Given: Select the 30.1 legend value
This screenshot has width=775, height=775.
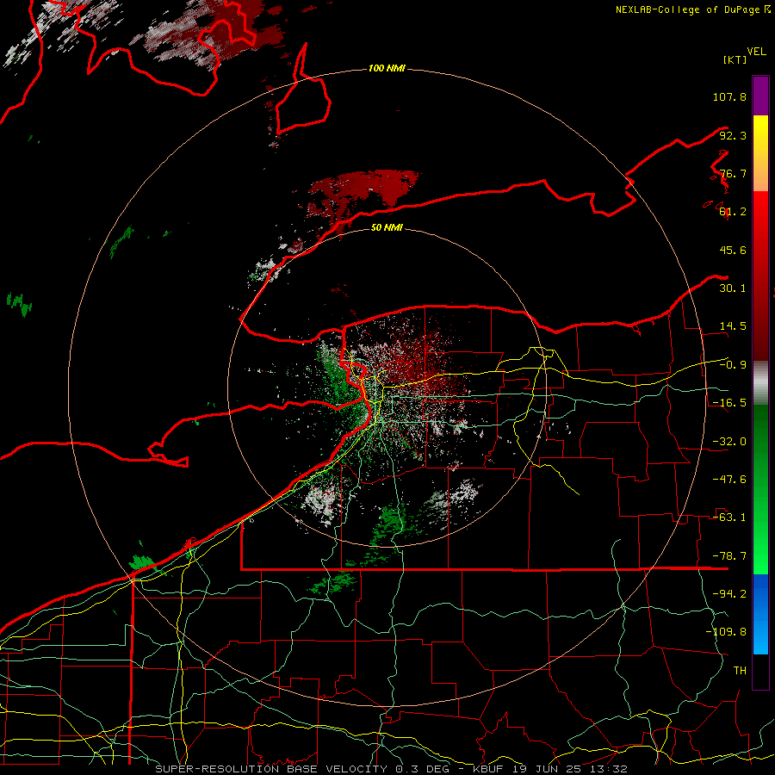Looking at the screenshot, I should (x=733, y=288).
